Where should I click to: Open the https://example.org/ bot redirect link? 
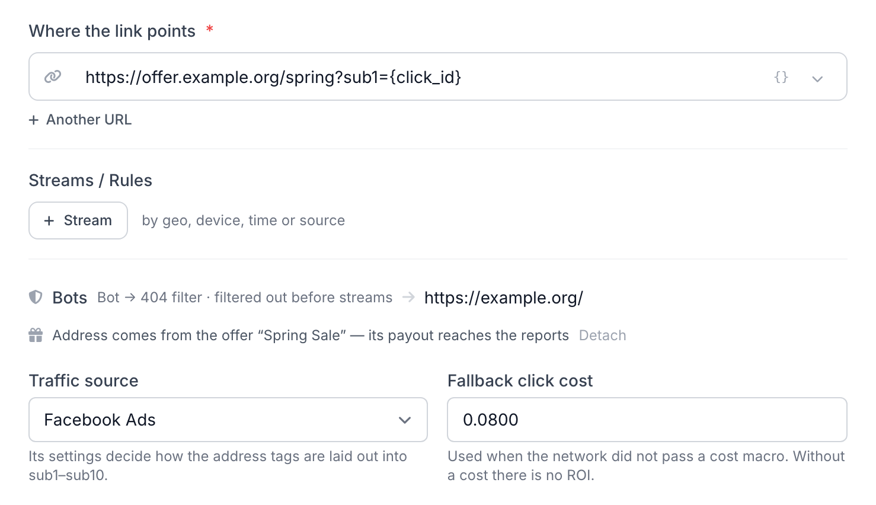[x=504, y=298]
